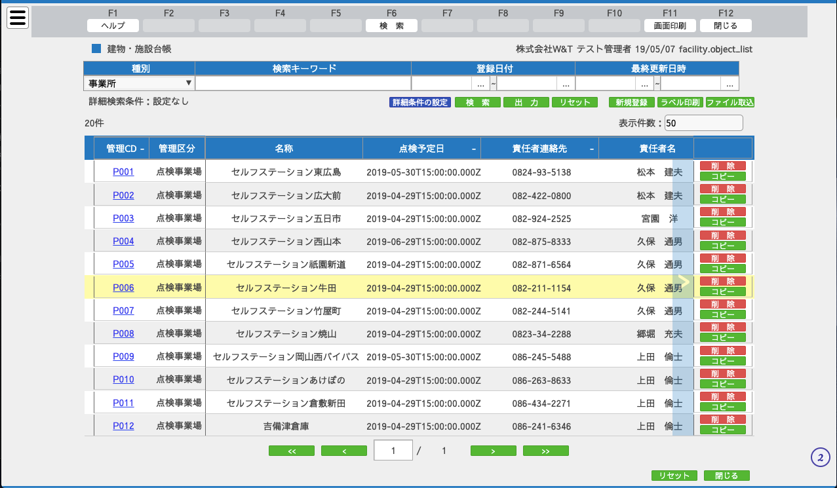837x488 pixels.
Task: Click the green 検索 button
Action: pyautogui.click(x=478, y=103)
